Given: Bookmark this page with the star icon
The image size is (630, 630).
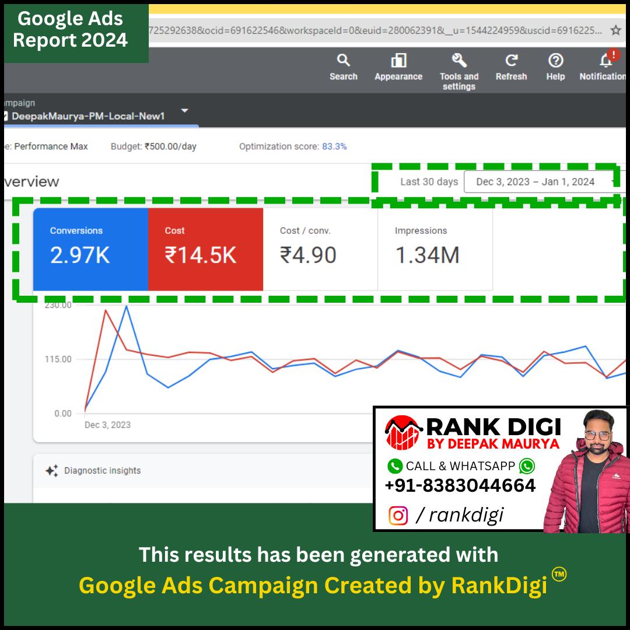Looking at the screenshot, I should [x=615, y=30].
